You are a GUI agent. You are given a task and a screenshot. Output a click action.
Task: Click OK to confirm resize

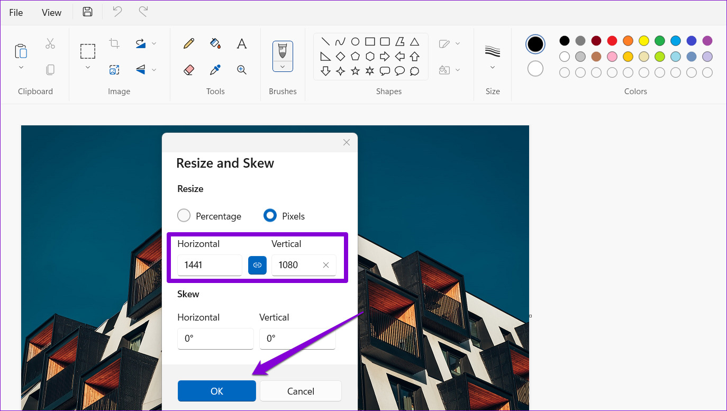(216, 391)
